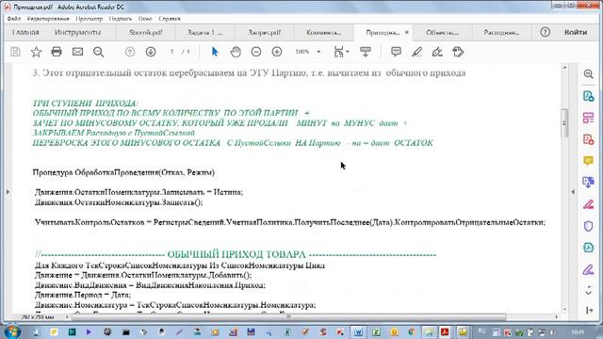Open Help question mark icon

(x=545, y=32)
